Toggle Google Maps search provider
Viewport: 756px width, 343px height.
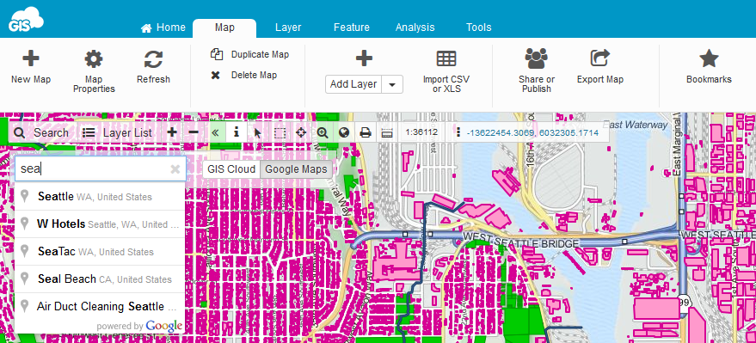click(x=296, y=169)
